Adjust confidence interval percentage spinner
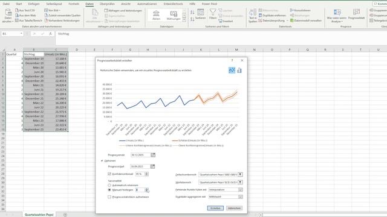This screenshot has height=217, width=387. [146, 174]
